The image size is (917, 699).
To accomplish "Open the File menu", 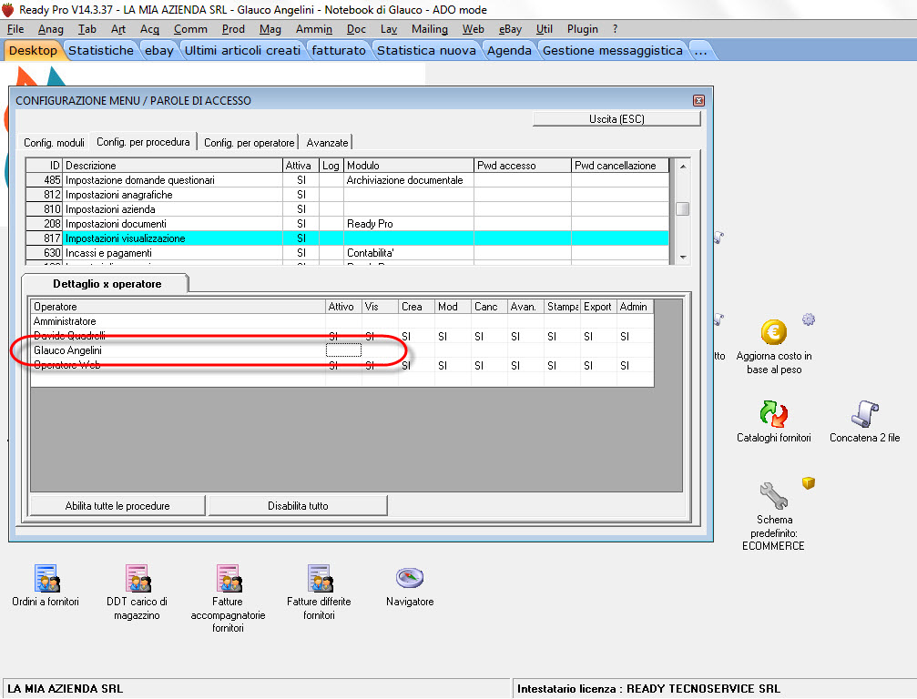I will coord(15,28).
